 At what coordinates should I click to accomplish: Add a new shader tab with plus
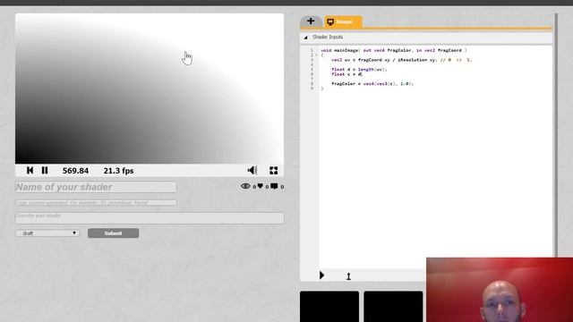(311, 21)
